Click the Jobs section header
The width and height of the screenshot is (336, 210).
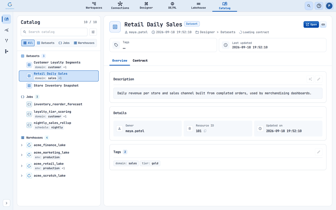click(30, 97)
